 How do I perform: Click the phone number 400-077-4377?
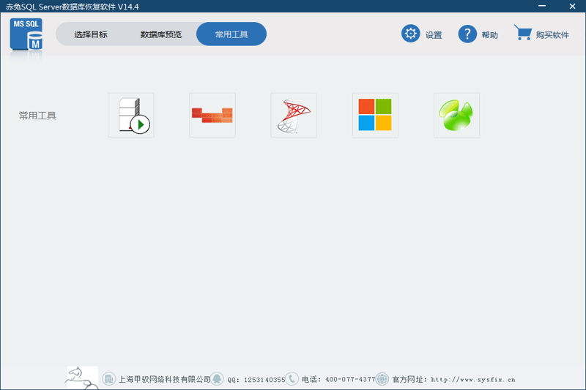click(x=350, y=380)
